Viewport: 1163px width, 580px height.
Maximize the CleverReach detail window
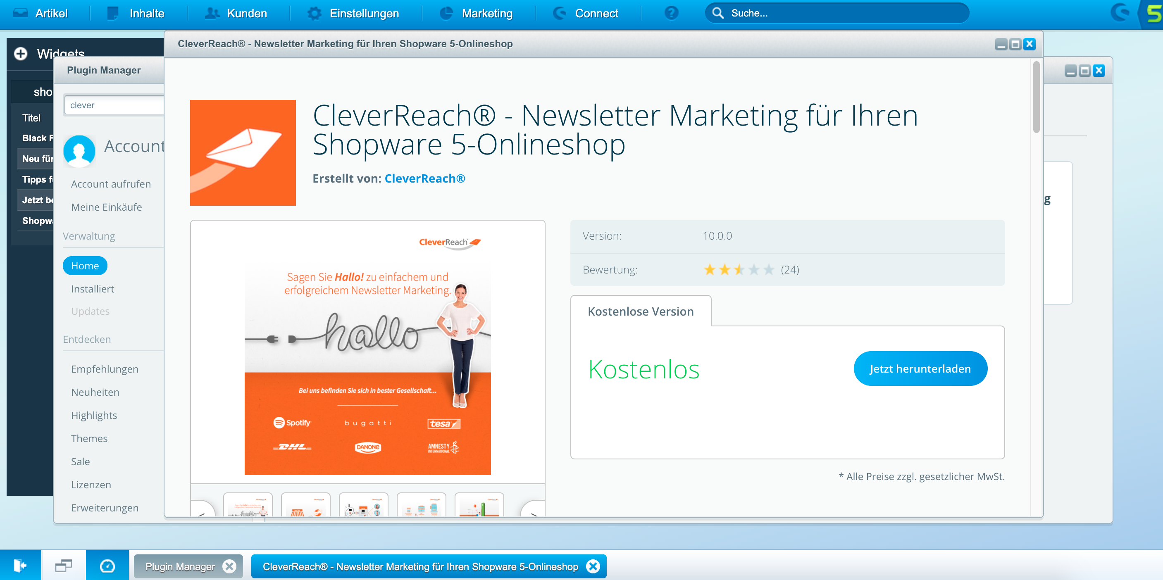point(1015,44)
